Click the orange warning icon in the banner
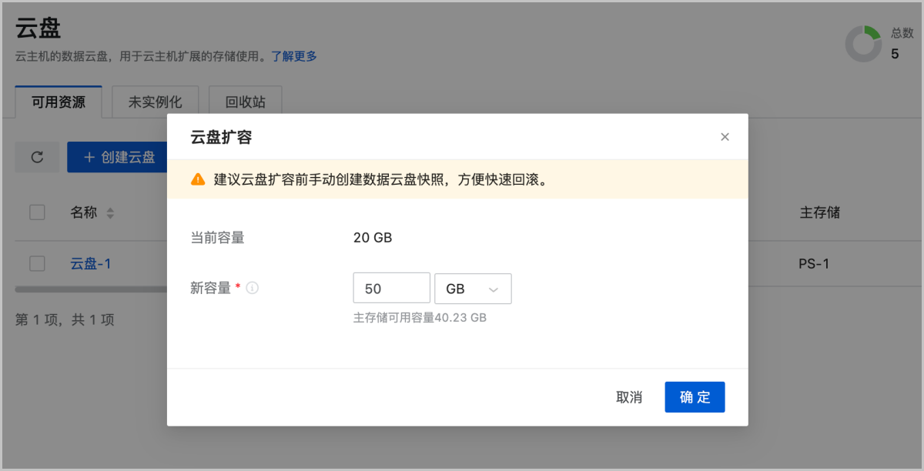 click(x=198, y=179)
